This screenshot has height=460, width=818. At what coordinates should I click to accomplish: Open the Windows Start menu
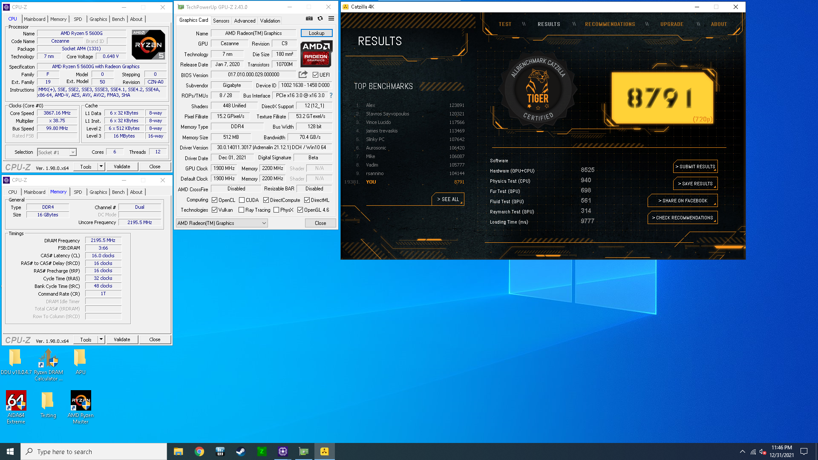pyautogui.click(x=10, y=451)
